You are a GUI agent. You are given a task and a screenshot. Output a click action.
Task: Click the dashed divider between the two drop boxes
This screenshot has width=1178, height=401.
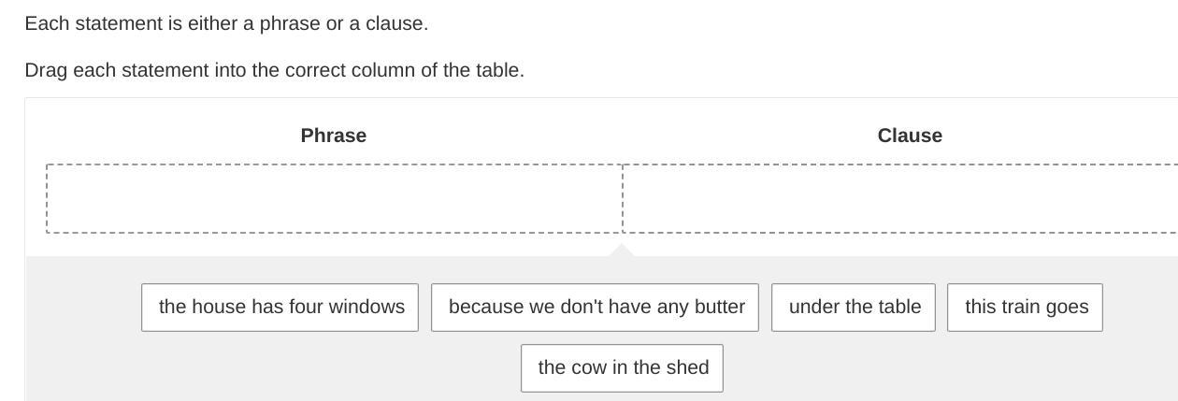point(623,199)
